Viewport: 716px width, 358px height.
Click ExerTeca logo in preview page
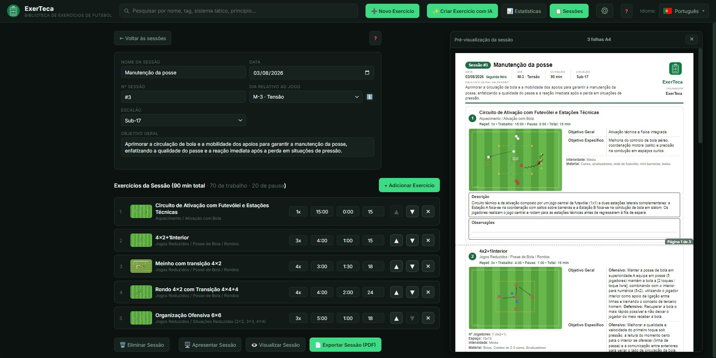[x=675, y=69]
